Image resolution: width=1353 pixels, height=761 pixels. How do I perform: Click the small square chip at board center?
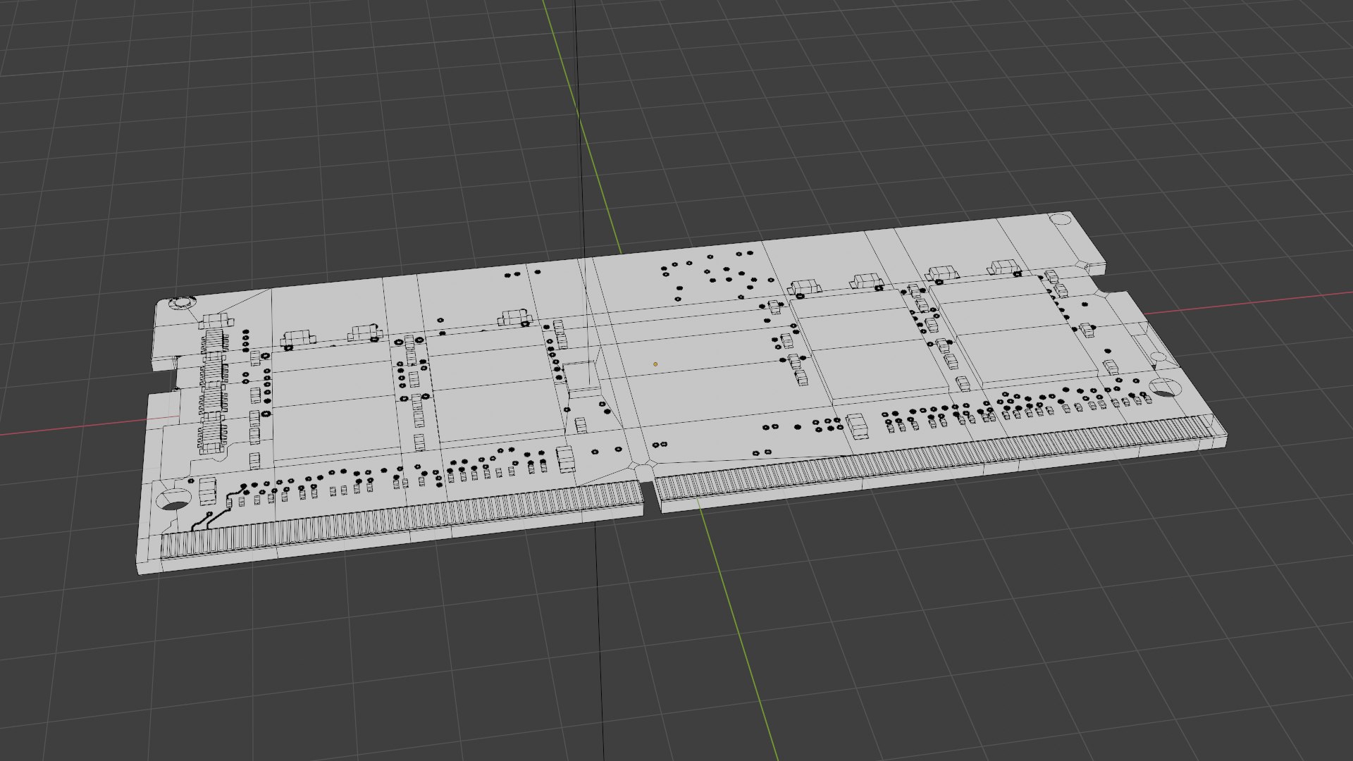pyautogui.click(x=581, y=376)
